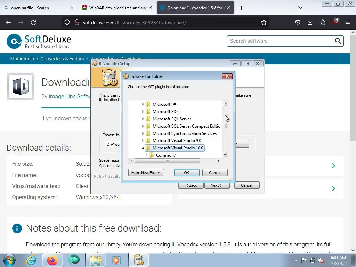Open the Firefox downloads panel
Image resolution: width=356 pixels, height=267 pixels.
pos(310,23)
